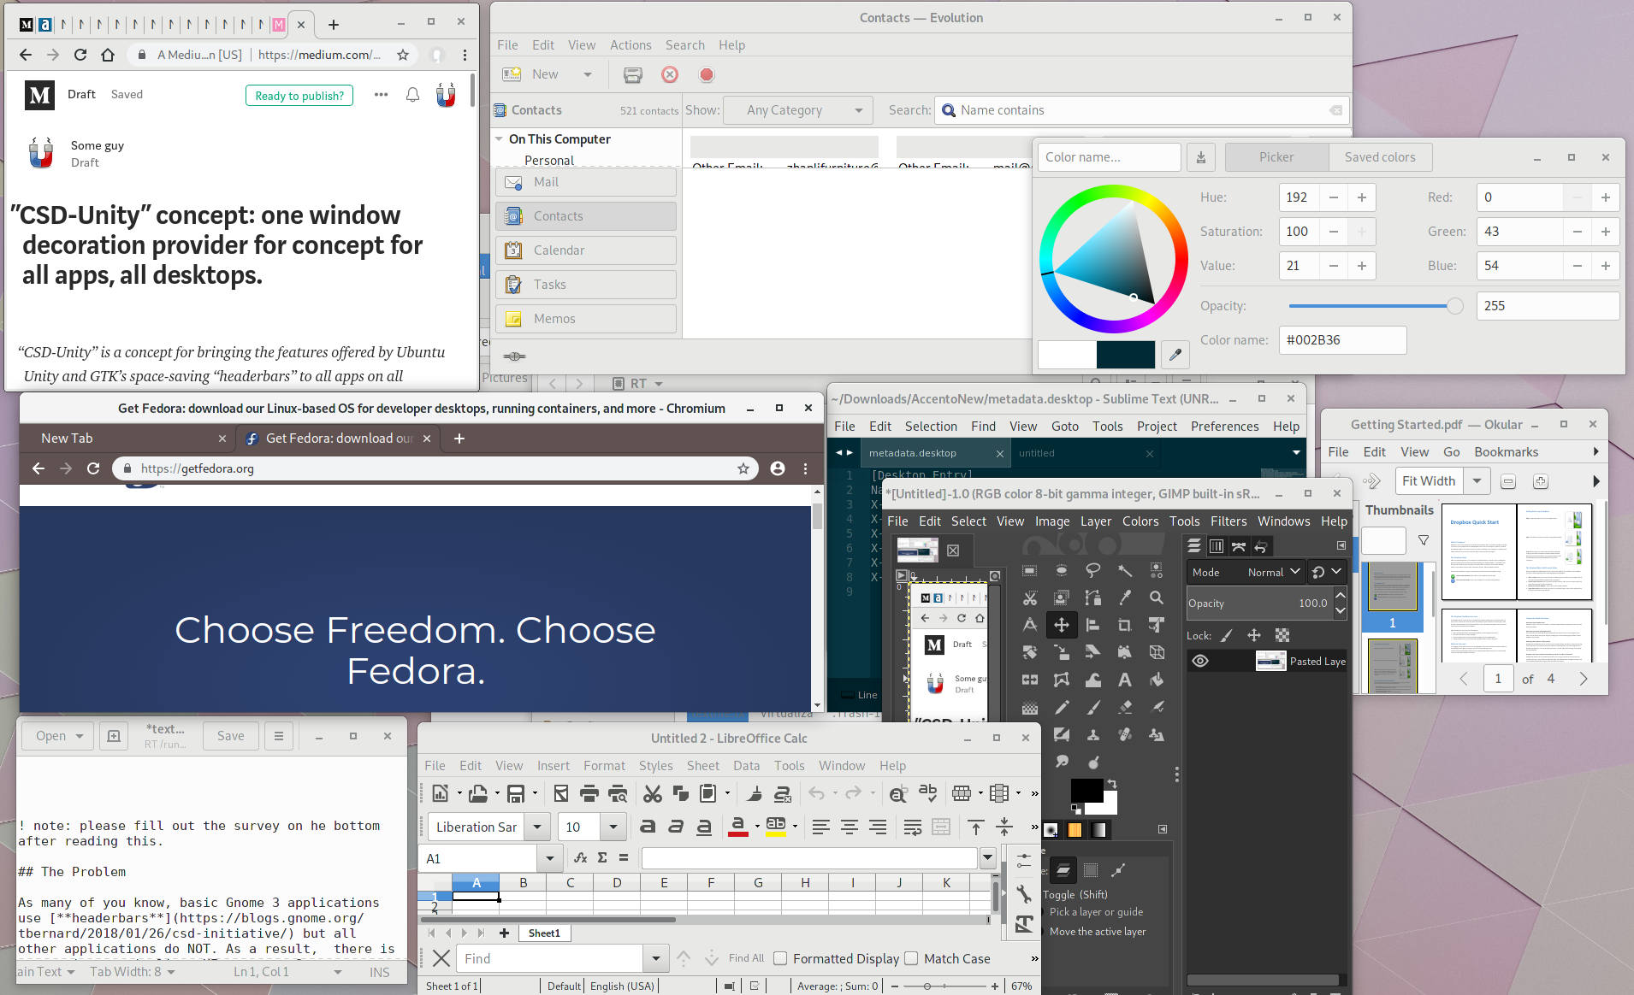The image size is (1634, 995).
Task: Select the Text tool in GIMP toolbox
Action: point(1125,680)
